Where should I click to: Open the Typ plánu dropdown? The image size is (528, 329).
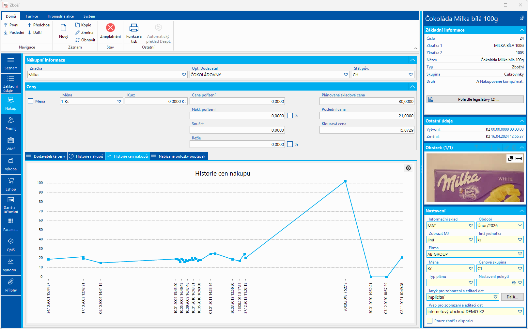(471, 283)
